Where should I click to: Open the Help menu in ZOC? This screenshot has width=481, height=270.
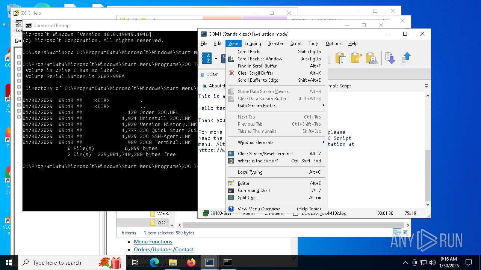353,43
